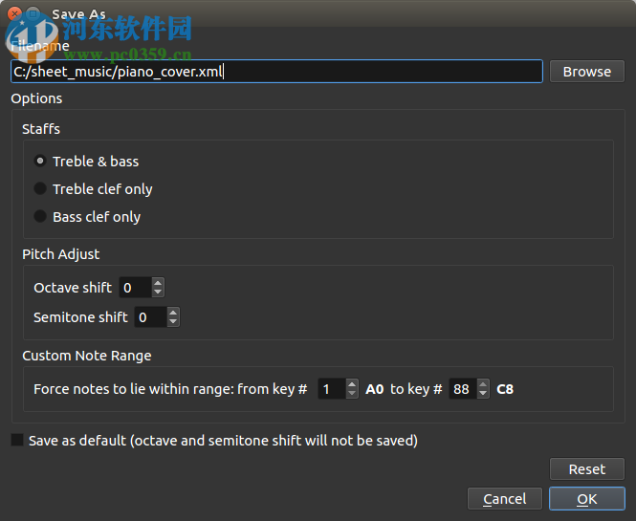This screenshot has width=636, height=521.
Task: Click the Browse button
Action: click(587, 72)
